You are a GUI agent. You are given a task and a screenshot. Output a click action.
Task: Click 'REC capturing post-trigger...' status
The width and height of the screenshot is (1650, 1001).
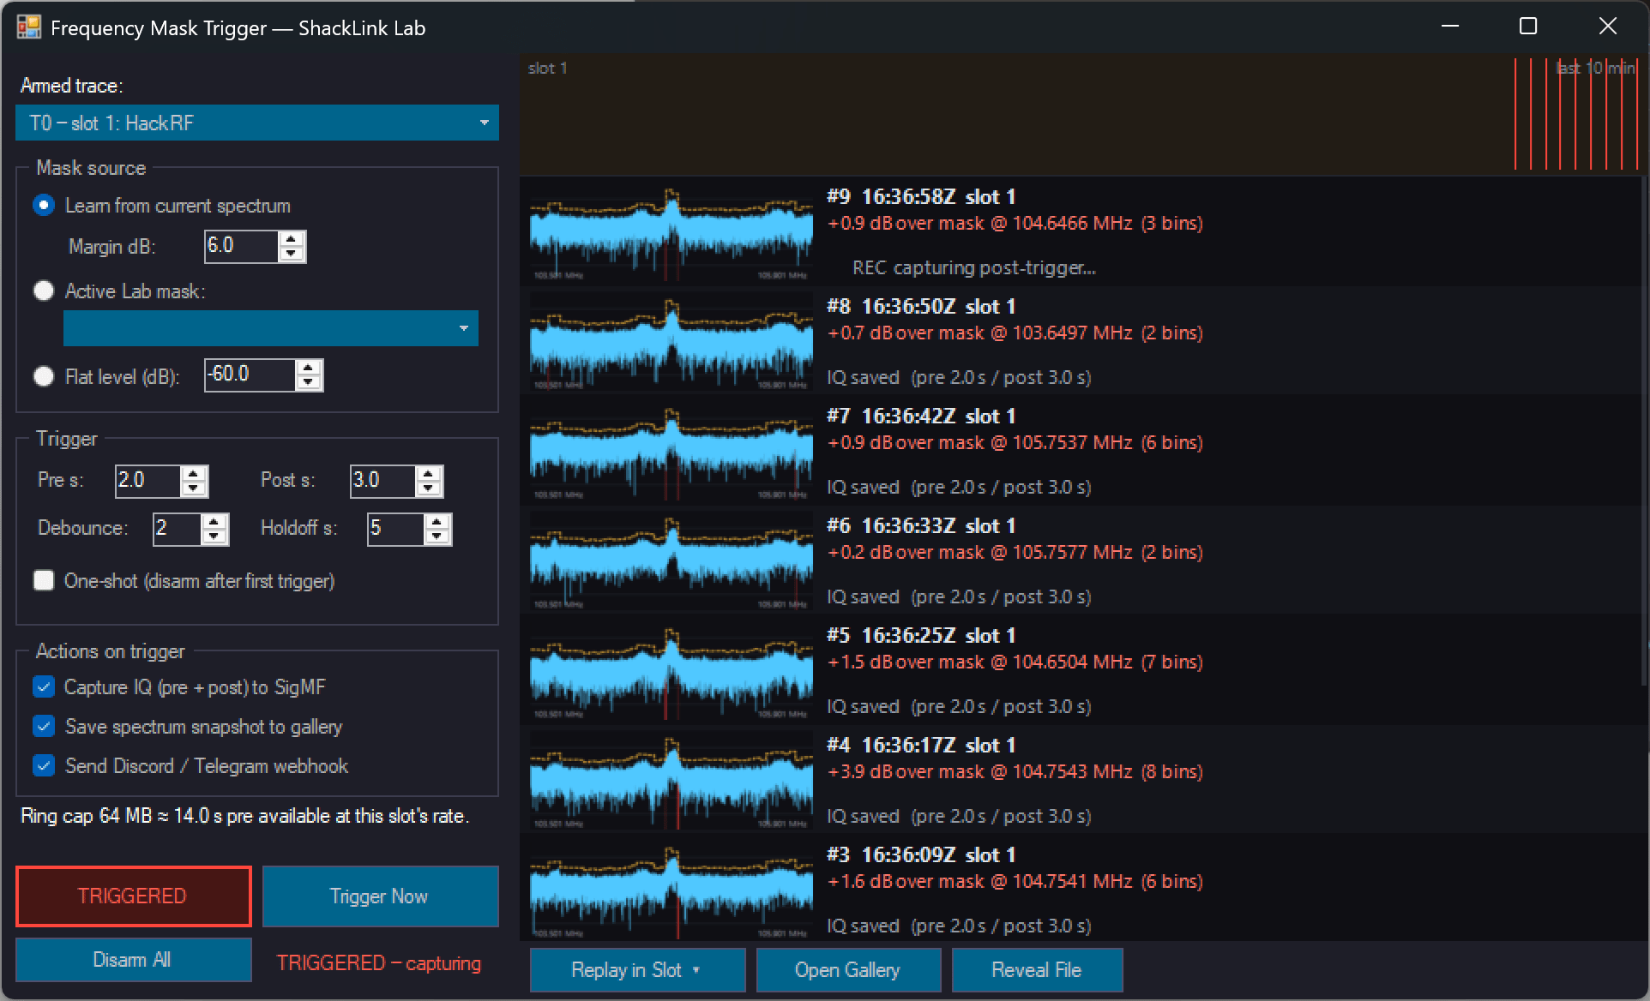pyautogui.click(x=974, y=267)
